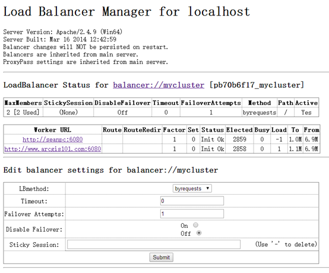Click the Submit button
The width and height of the screenshot is (329, 273).
click(161, 258)
